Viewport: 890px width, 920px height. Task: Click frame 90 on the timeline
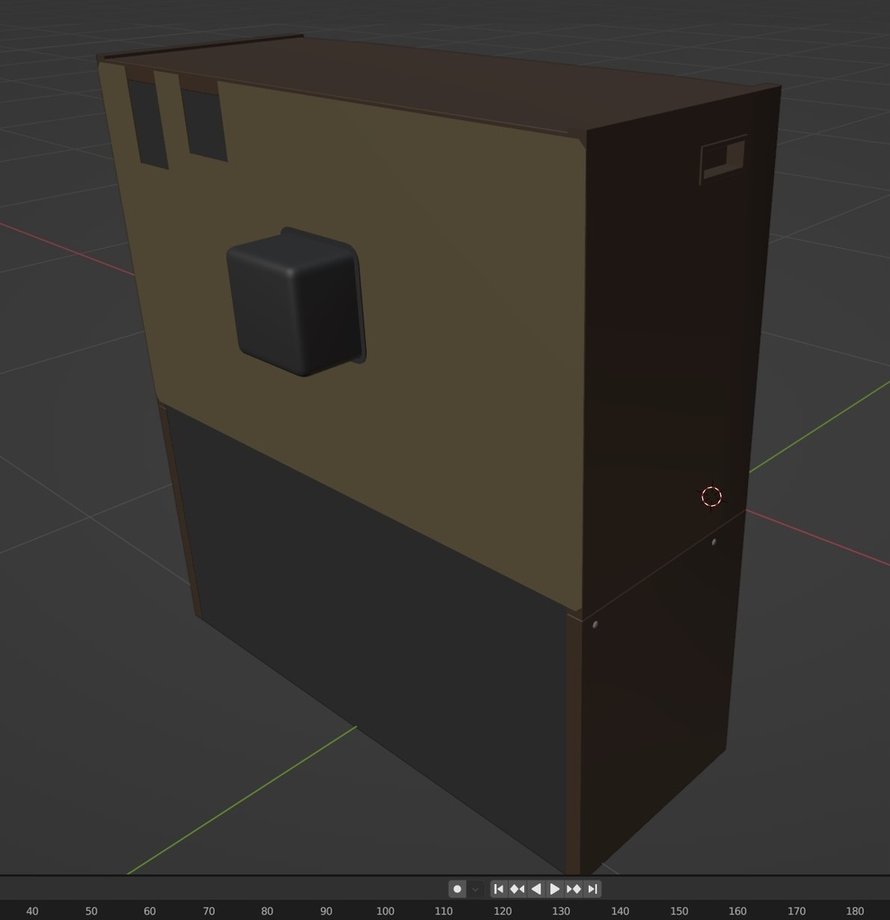[x=325, y=911]
